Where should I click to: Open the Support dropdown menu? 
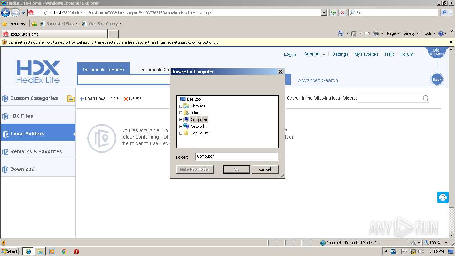315,54
